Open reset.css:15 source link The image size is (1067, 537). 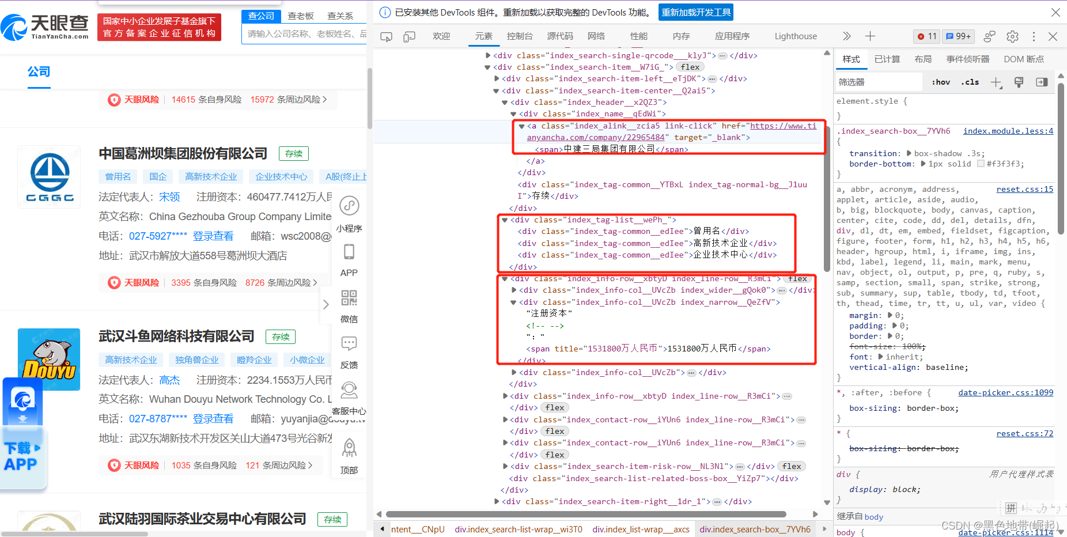click(1025, 189)
